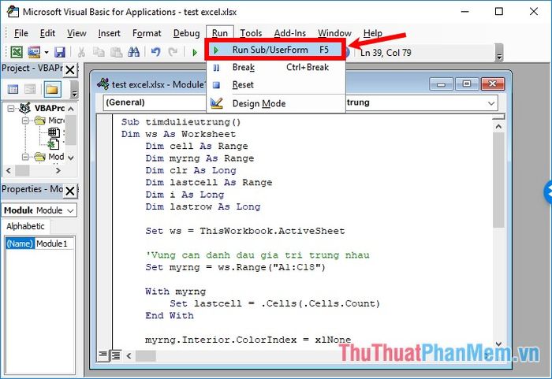Screen dimensions: 552x379
Task: Click the Sub timdulieutrung() code line
Action: tap(181, 122)
